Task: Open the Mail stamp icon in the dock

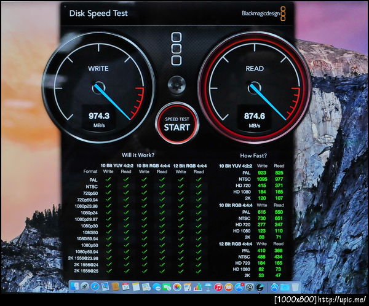Action: tap(105, 287)
